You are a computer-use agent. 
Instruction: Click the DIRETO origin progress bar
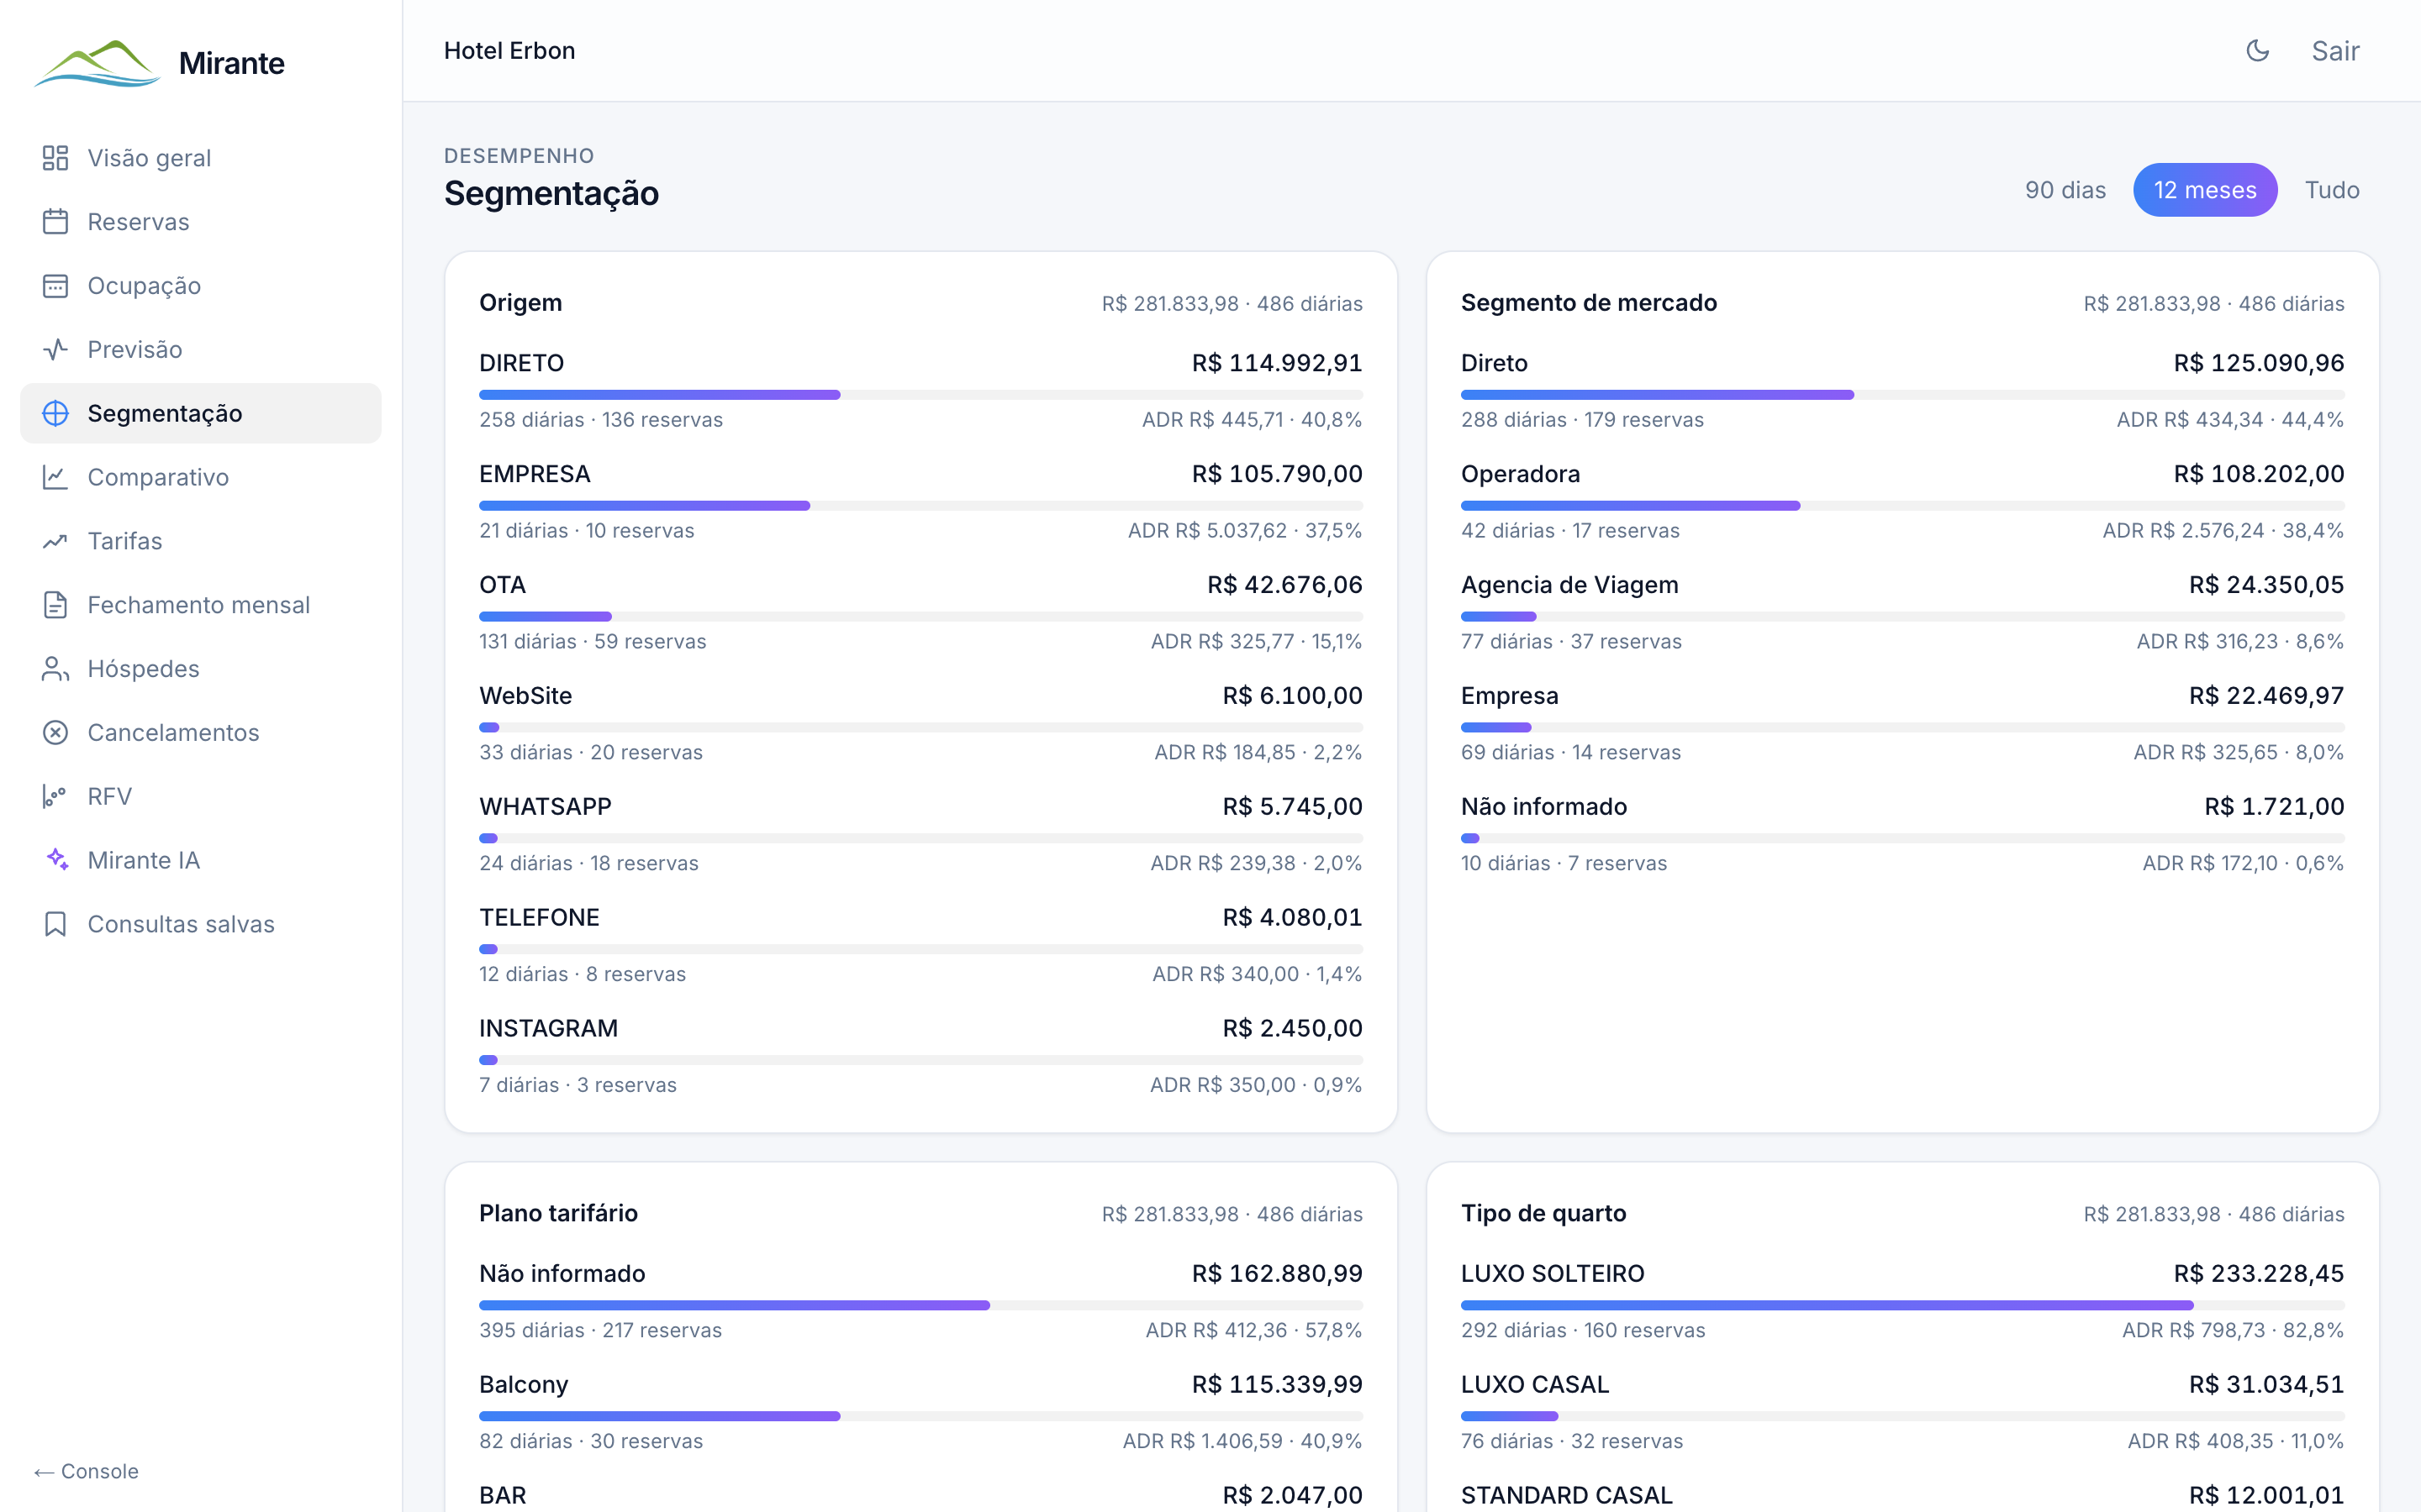(x=920, y=395)
